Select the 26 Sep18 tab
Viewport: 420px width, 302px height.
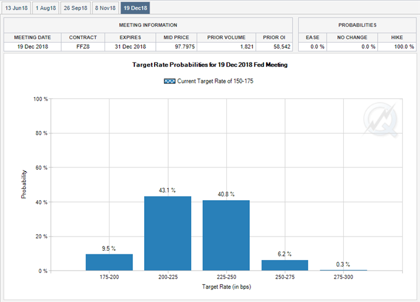[x=75, y=8]
